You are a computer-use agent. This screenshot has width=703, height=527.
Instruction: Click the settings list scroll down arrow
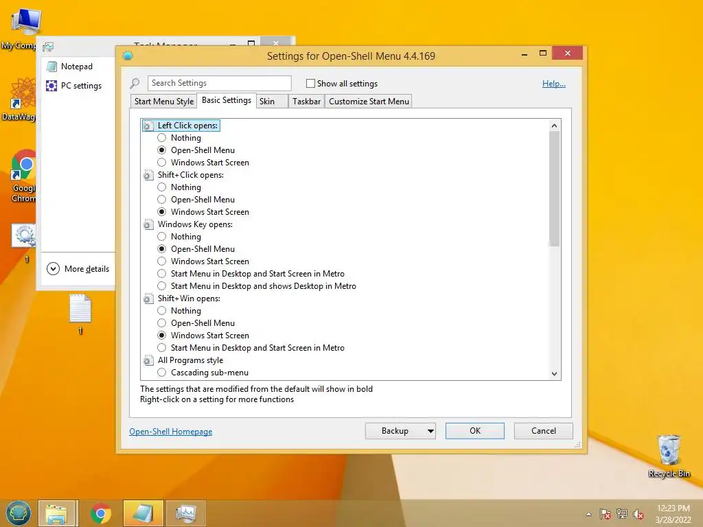(x=554, y=374)
